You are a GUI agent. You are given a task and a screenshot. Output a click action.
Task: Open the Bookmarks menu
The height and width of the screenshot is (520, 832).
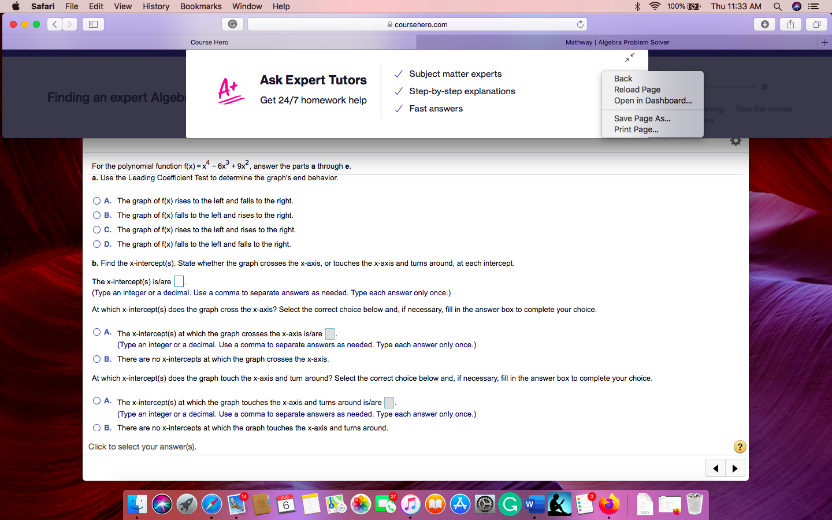pyautogui.click(x=201, y=6)
